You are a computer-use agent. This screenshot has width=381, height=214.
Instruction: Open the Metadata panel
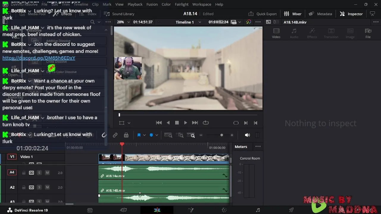tap(321, 14)
